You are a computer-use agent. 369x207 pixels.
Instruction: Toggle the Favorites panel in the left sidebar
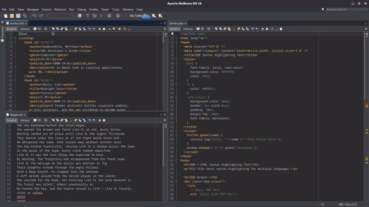click(2, 33)
